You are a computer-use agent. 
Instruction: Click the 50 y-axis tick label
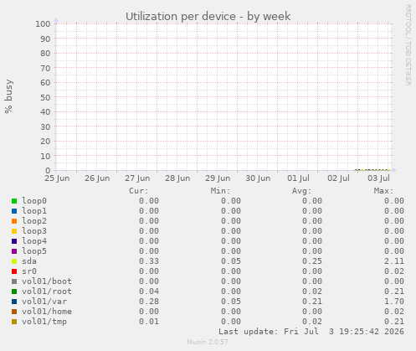click(x=45, y=97)
